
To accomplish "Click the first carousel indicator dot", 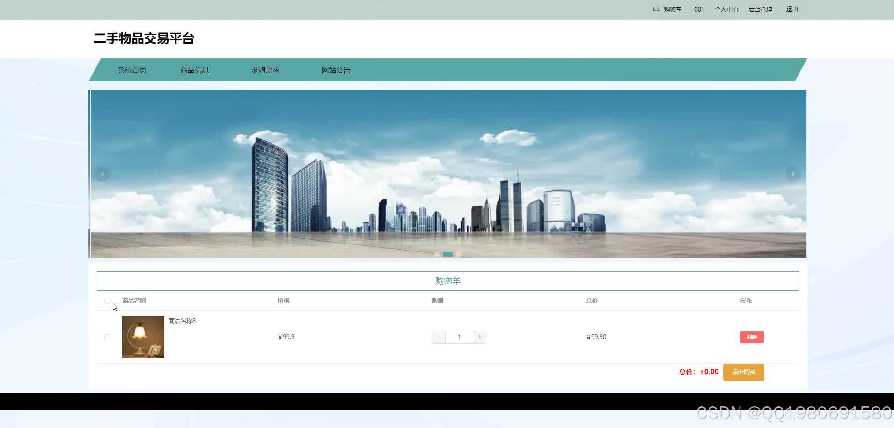I will pos(437,254).
